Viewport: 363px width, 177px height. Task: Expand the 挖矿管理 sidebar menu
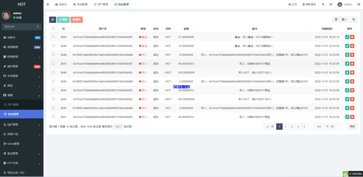[22, 124]
